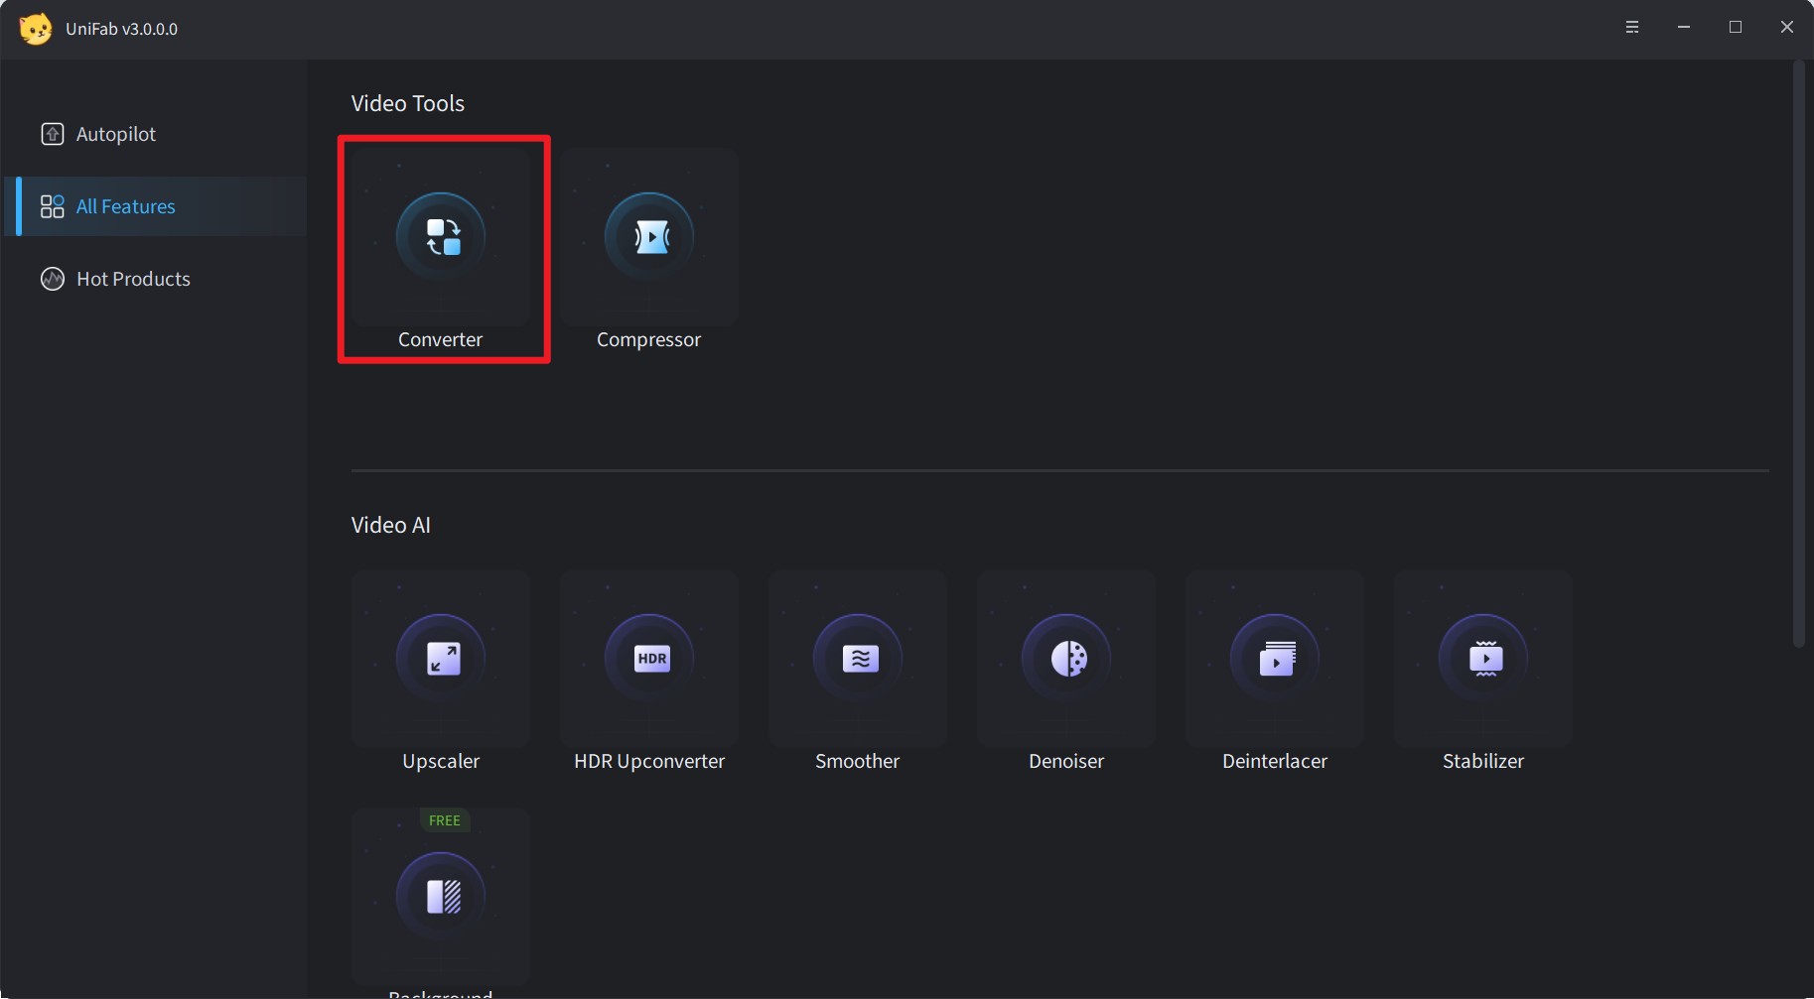Minimize the UniFab window
The image size is (1814, 999).
[x=1683, y=28]
